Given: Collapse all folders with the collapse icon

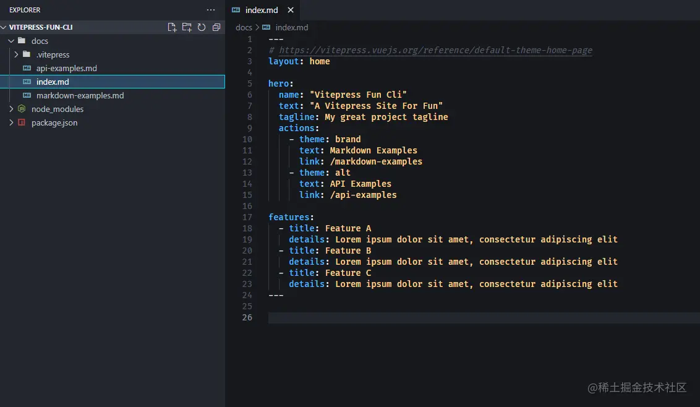Looking at the screenshot, I should tap(216, 27).
